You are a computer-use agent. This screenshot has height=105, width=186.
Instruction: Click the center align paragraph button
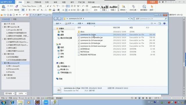[66, 10]
